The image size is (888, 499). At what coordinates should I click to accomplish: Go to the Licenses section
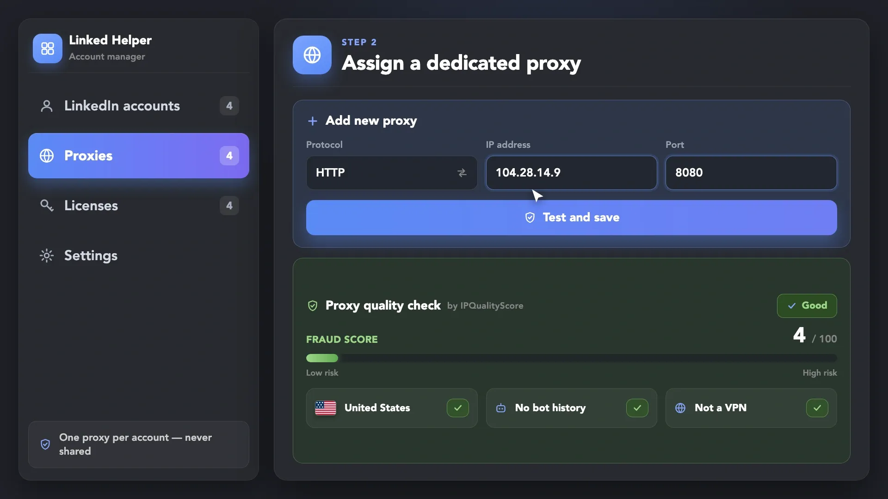click(x=139, y=206)
